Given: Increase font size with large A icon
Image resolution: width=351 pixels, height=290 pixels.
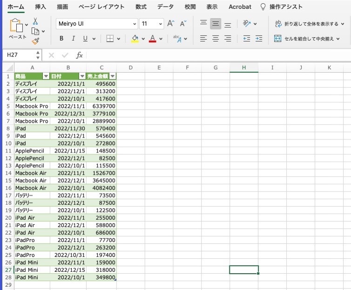Looking at the screenshot, I should tap(171, 24).
